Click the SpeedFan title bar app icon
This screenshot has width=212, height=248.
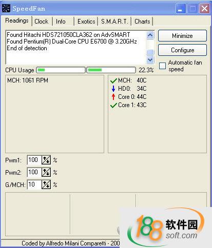[6, 8]
